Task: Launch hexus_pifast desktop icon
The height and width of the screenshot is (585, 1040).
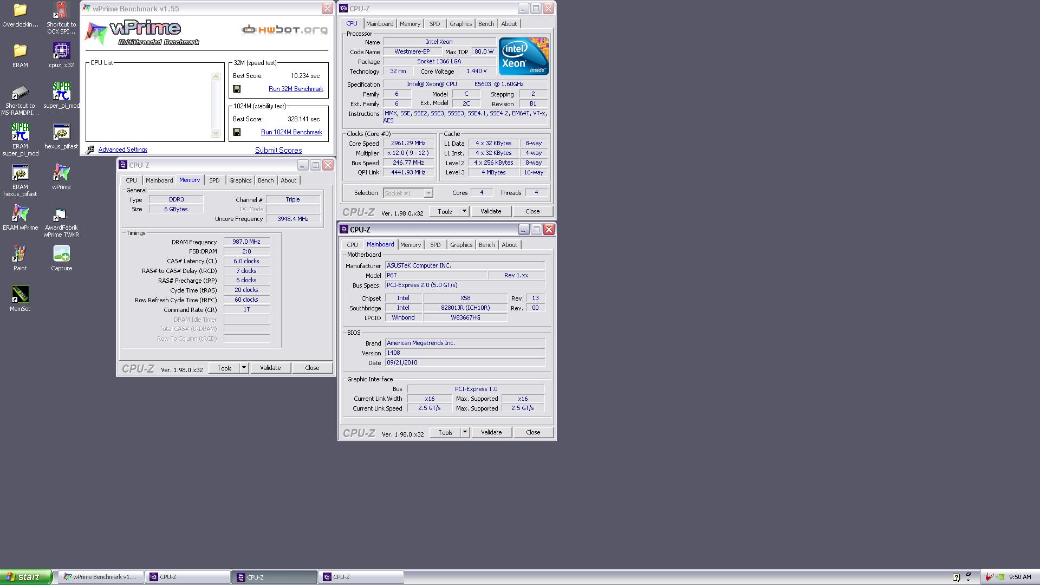Action: point(61,136)
